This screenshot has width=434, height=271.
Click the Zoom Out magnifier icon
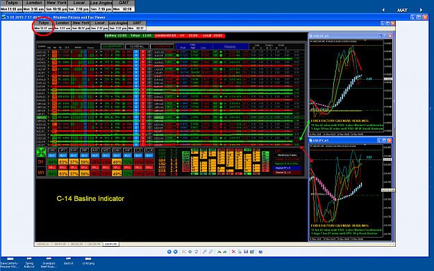(211, 252)
